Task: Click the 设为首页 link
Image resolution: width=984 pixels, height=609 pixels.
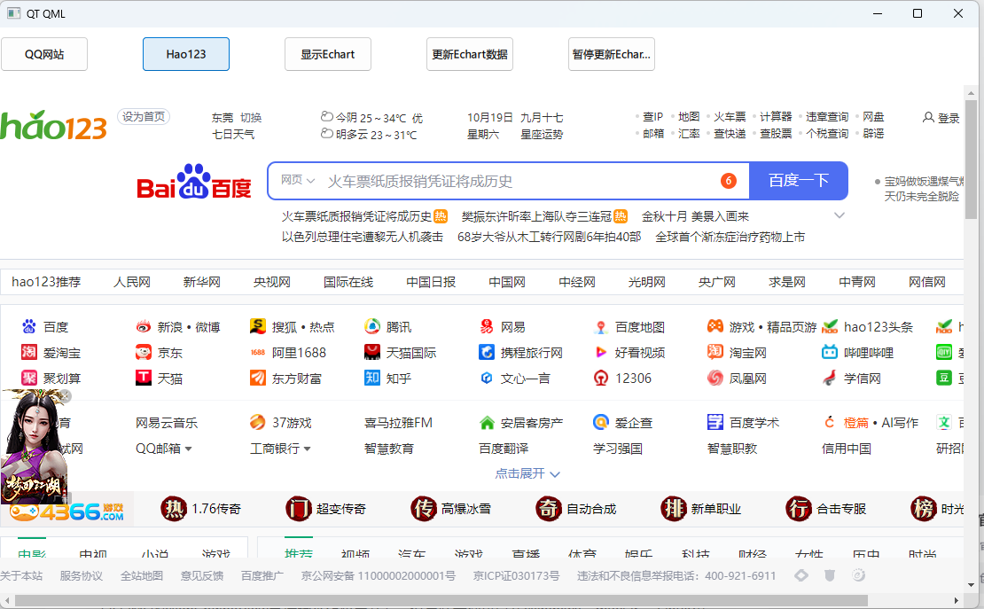Action: coord(144,116)
